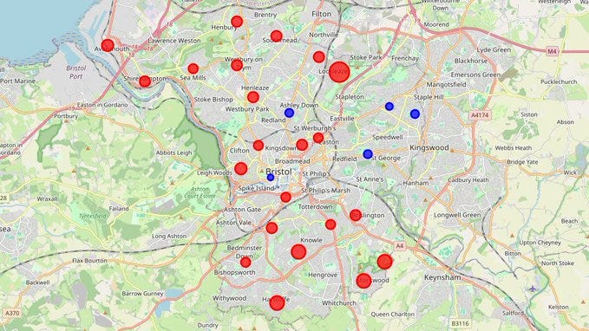
Task: Select the Barrow Gurney label
Action: point(143,294)
